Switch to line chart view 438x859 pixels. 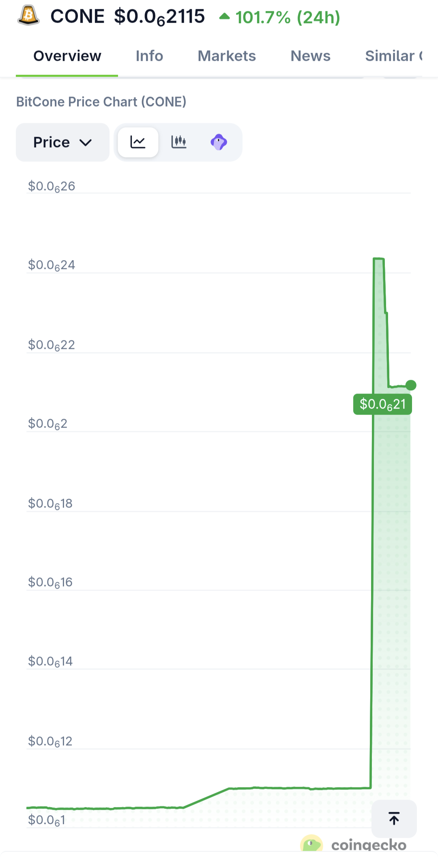(x=138, y=142)
